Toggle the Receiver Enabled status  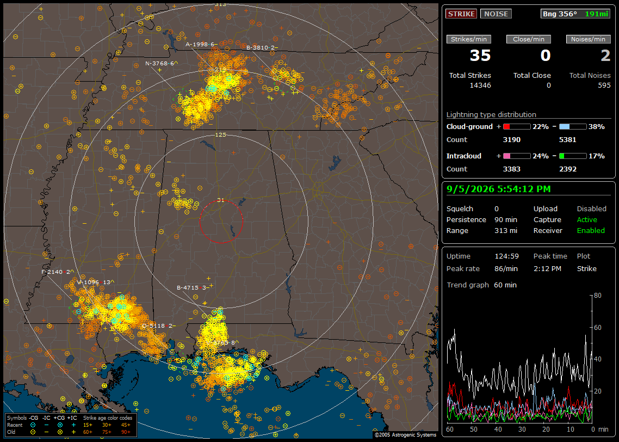pyautogui.click(x=591, y=230)
